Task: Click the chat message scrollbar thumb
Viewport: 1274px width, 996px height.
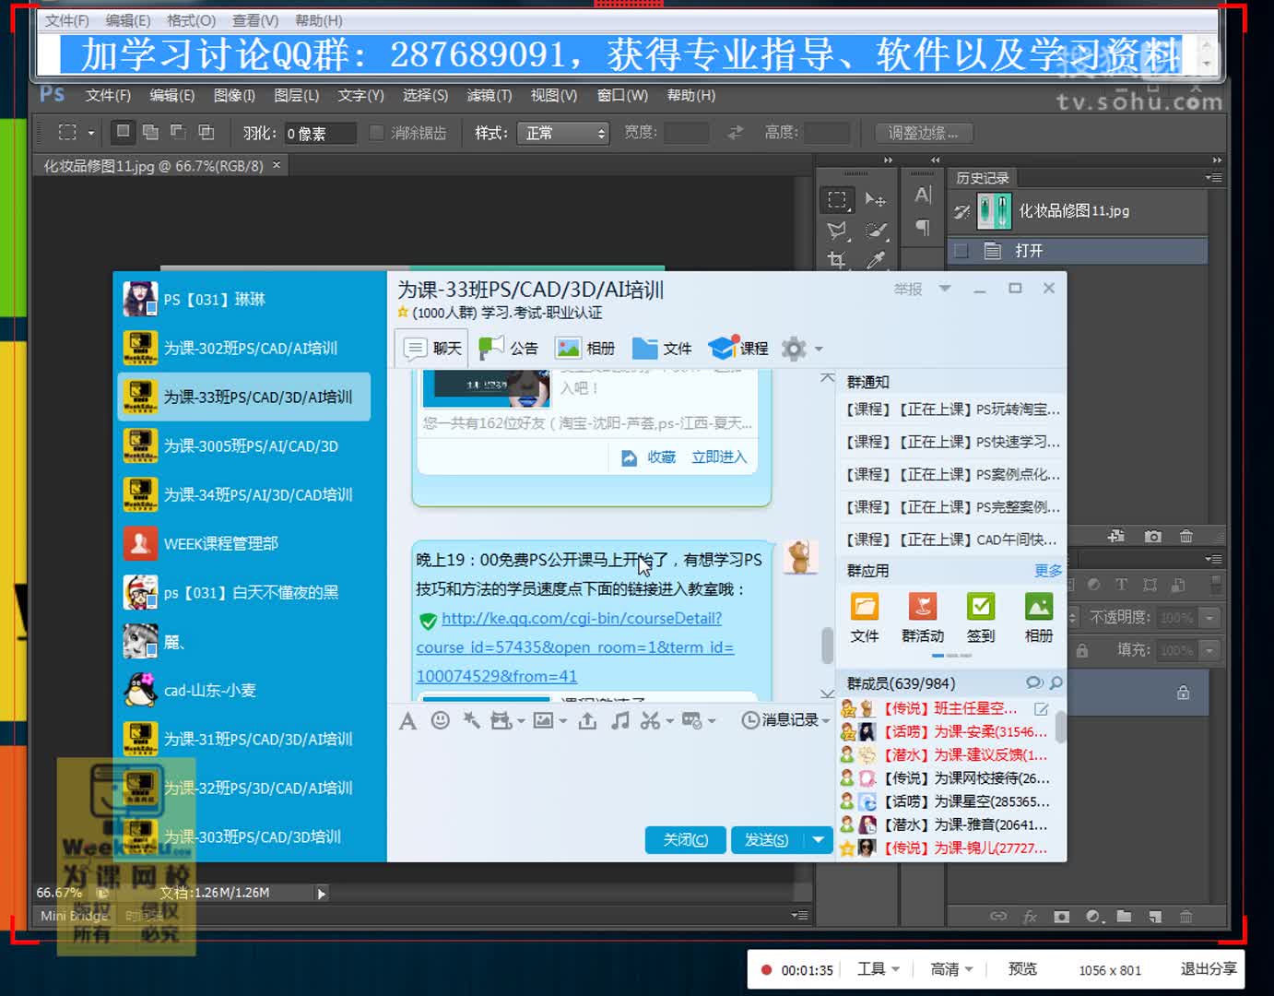Action: point(827,645)
